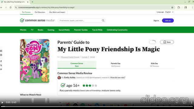Click the browser back arrow
This screenshot has width=194, height=109.
coord(1,8)
